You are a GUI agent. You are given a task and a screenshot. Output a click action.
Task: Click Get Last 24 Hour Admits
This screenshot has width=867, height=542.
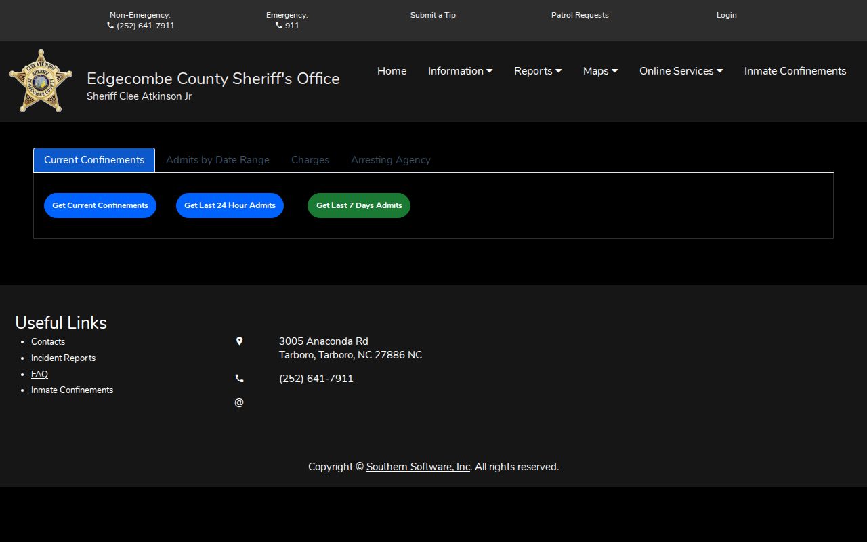click(x=230, y=205)
